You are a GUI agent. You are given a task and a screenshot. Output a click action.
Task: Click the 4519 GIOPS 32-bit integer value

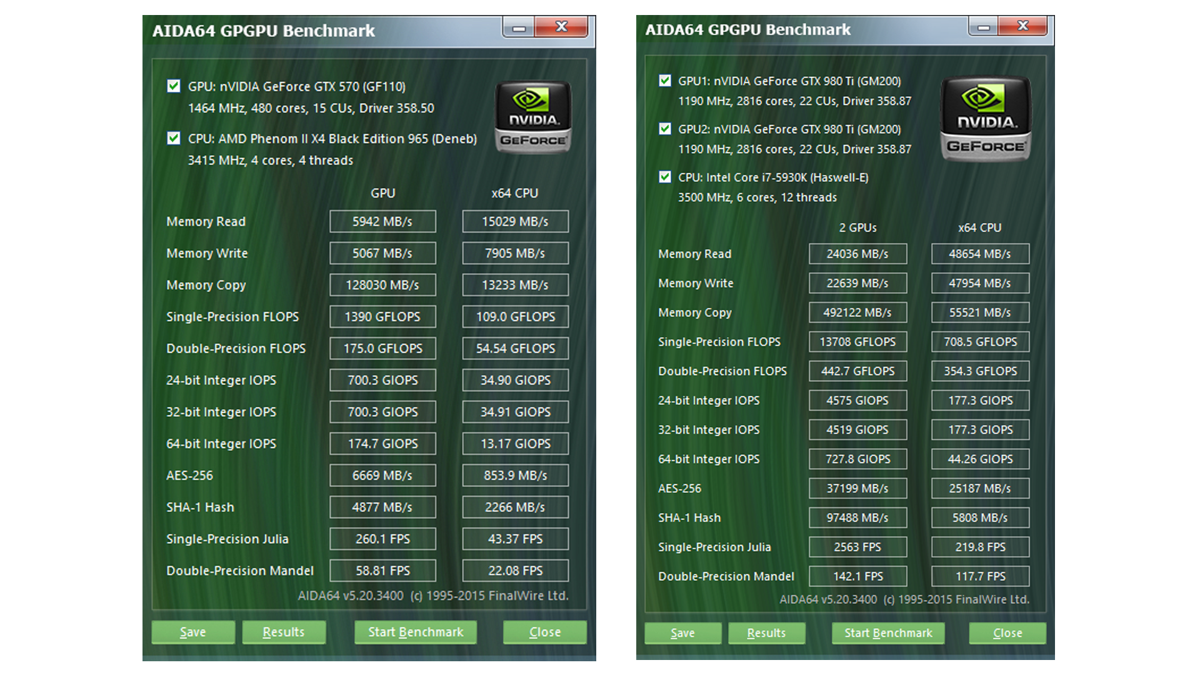tap(857, 430)
